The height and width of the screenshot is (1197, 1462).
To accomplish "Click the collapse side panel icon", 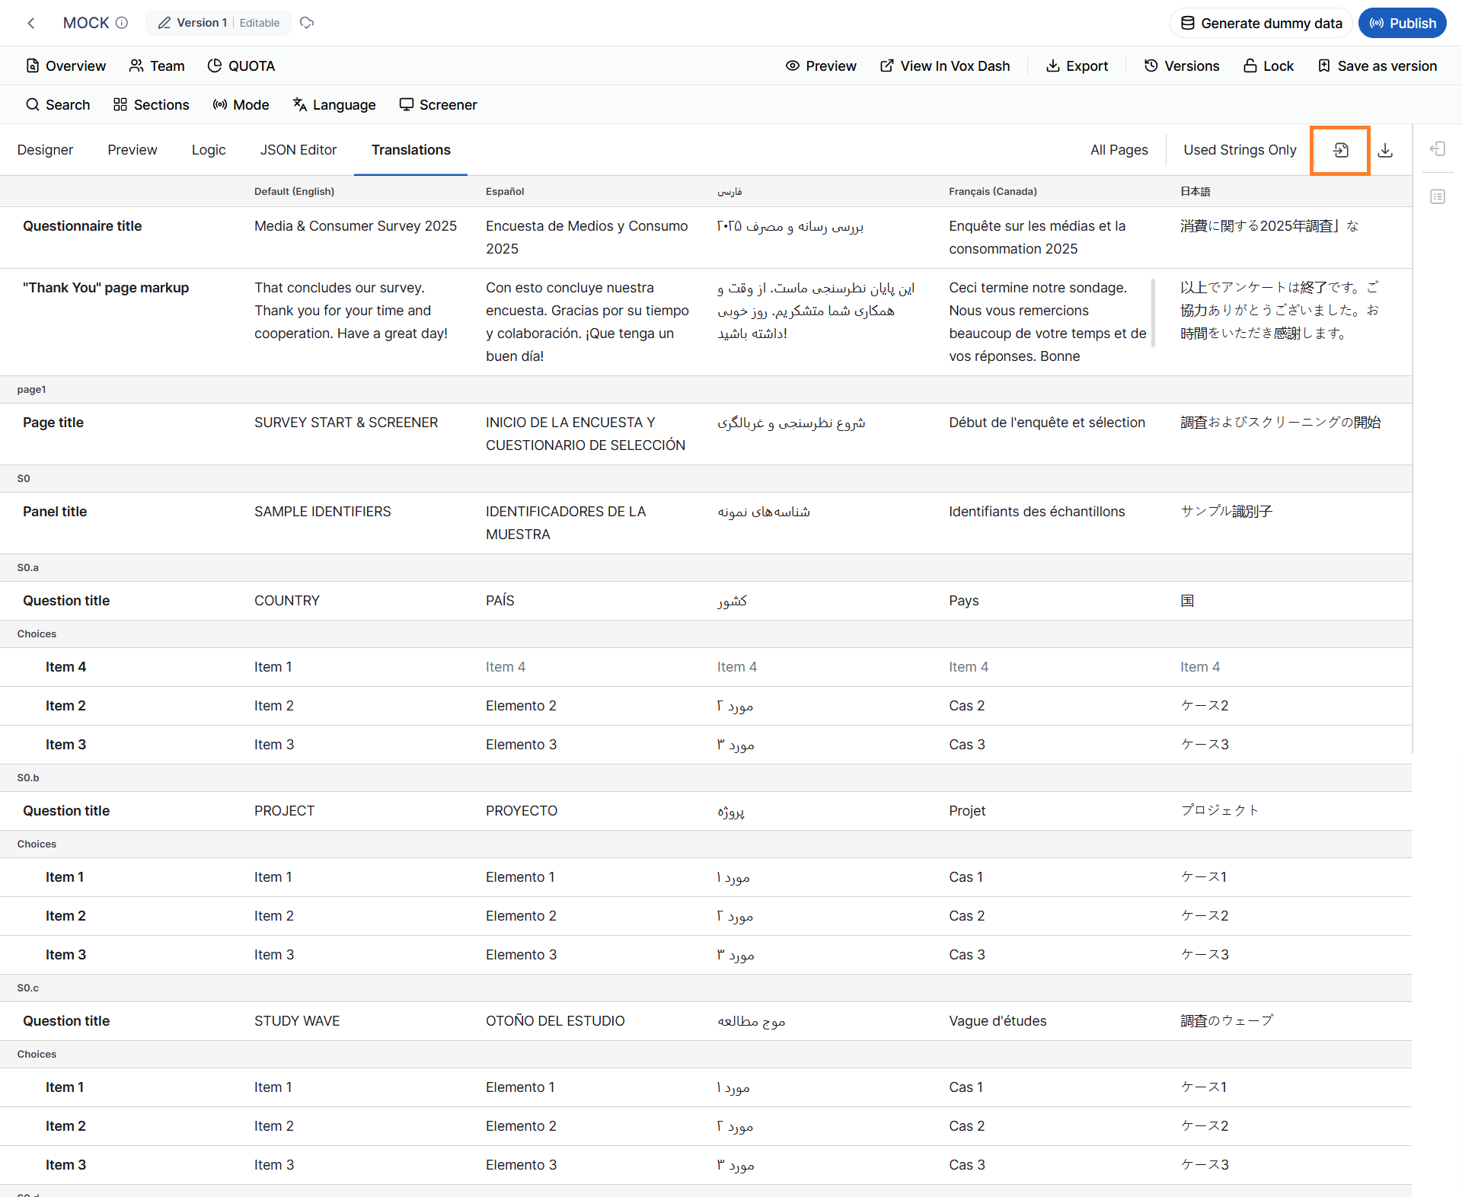I will tap(1438, 148).
